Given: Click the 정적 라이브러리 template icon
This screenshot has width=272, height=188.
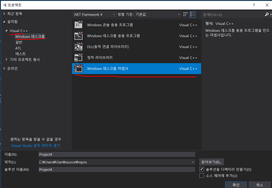Looking at the screenshot, I should click(79, 57).
